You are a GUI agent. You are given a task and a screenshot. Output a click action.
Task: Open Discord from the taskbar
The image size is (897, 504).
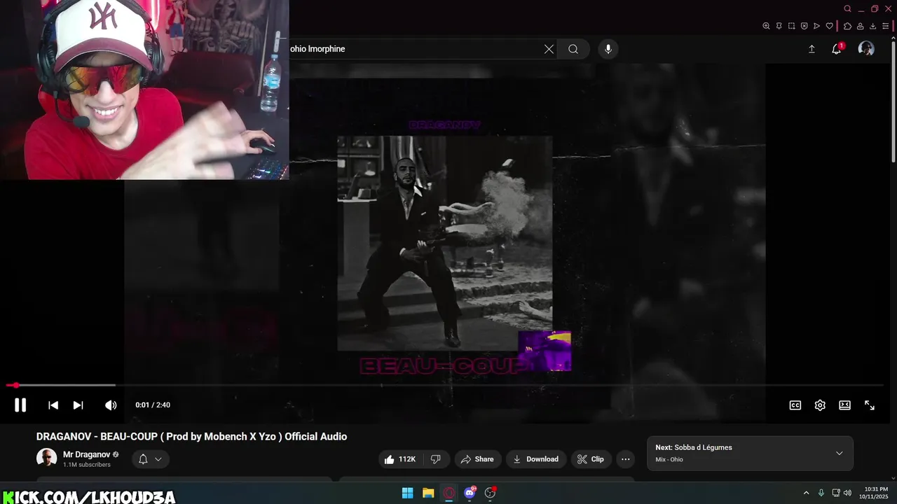click(x=470, y=493)
